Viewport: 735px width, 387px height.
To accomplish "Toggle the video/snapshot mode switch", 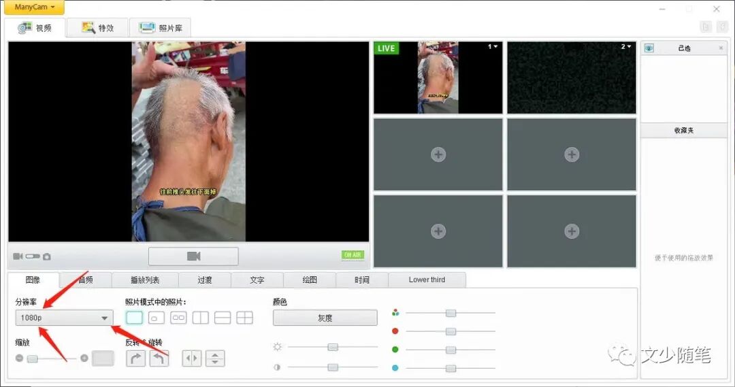I will 33,256.
